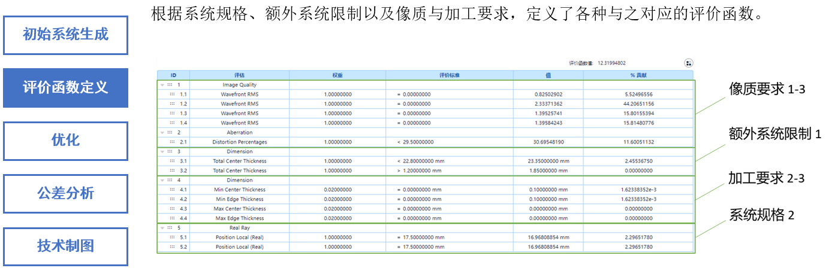This screenshot has height=271, width=829.
Task: Collapse the Image Quality group 1
Action: point(162,85)
